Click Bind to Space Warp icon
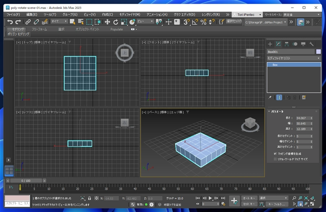Screen dimensions: 326x212 click(x=44, y=22)
